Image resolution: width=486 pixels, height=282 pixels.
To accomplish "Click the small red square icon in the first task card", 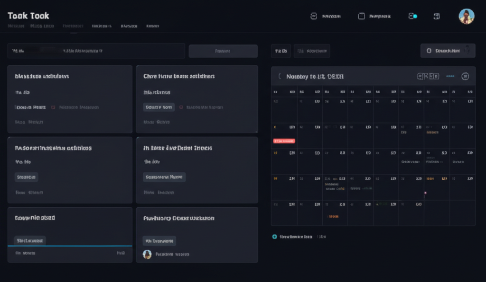I will [x=53, y=107].
